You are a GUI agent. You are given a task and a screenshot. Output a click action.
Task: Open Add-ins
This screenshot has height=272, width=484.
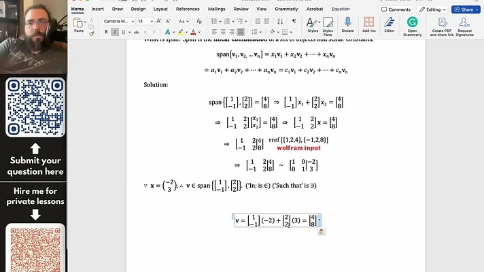pos(369,25)
